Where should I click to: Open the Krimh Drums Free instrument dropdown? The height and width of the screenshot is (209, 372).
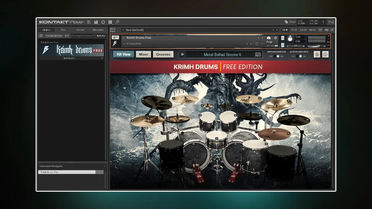pos(124,38)
